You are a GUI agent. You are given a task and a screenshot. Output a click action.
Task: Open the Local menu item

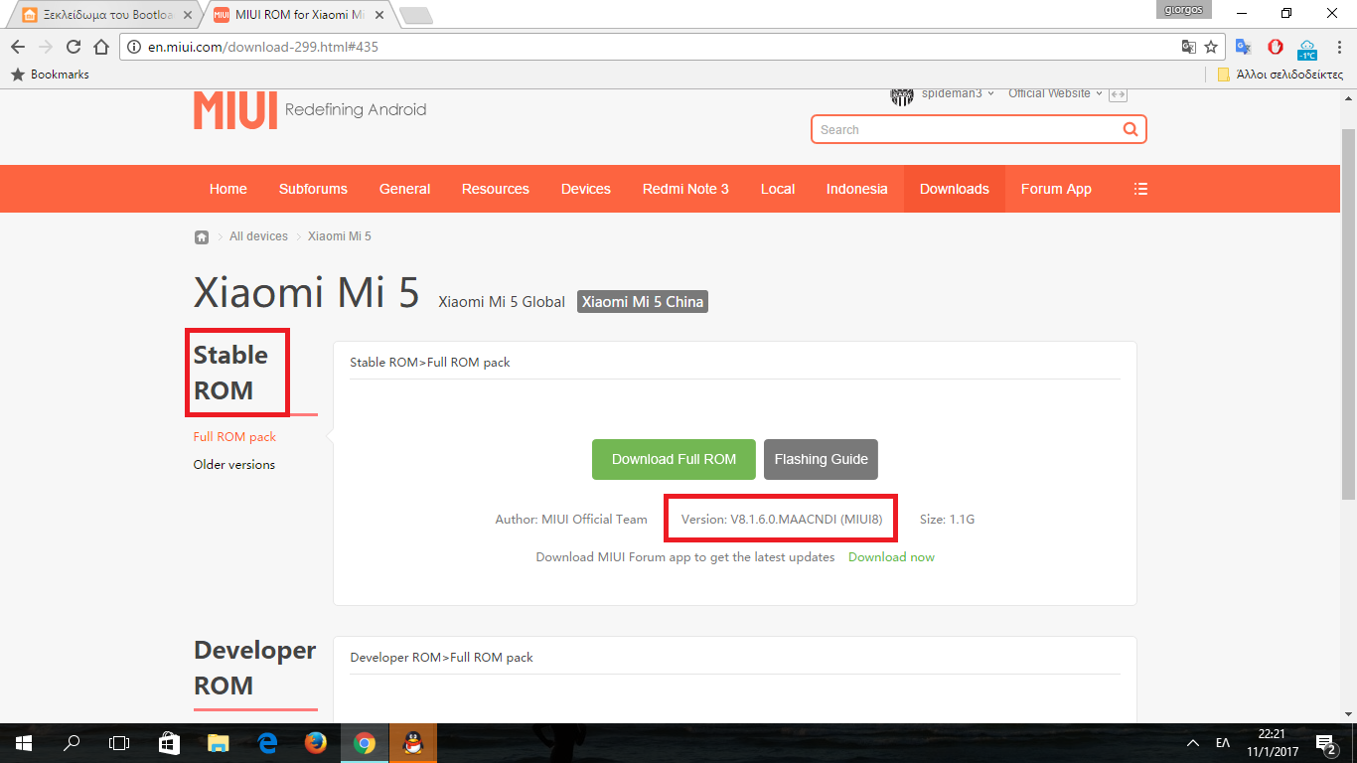[x=778, y=189]
